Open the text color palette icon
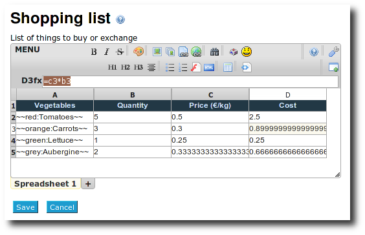 tap(138, 51)
